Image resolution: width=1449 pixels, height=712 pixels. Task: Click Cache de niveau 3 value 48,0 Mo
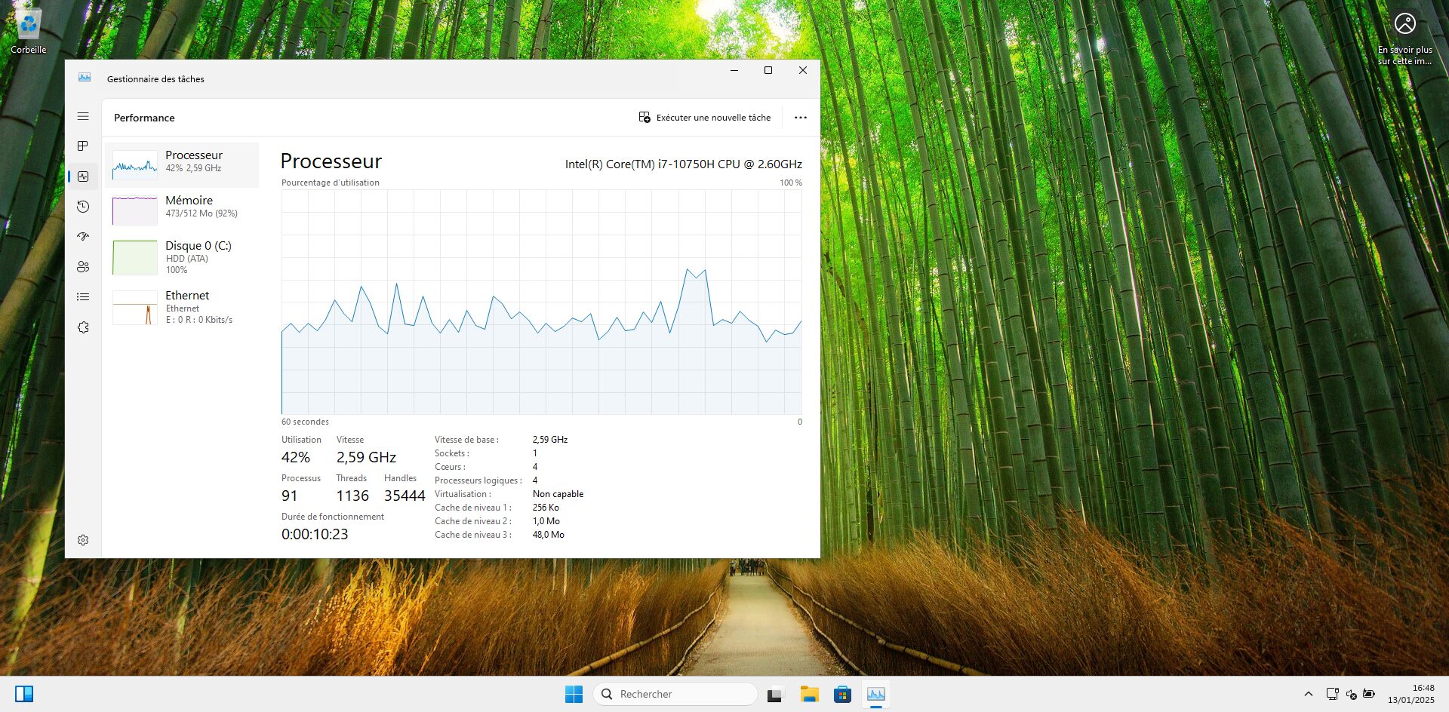pos(549,535)
